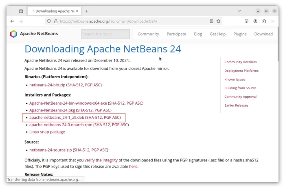Expand the list all tabs chevron
This screenshot has height=189, width=285.
pyautogui.click(x=239, y=11)
